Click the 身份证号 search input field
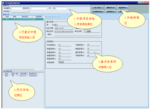 point(38,8)
